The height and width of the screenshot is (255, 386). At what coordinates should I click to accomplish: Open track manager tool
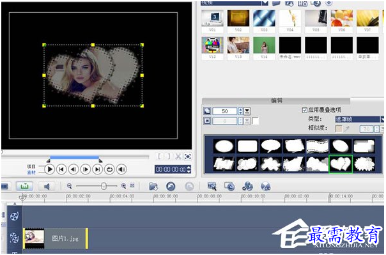247,187
